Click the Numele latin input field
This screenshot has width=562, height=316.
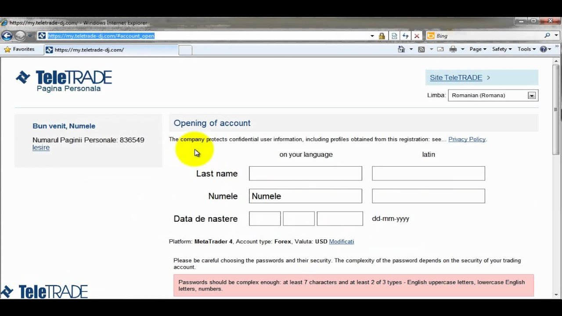pos(429,196)
